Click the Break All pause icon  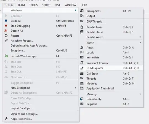click(6, 21)
